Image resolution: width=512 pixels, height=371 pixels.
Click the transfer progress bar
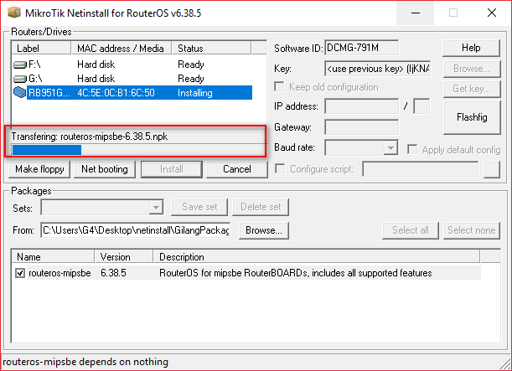click(x=137, y=150)
